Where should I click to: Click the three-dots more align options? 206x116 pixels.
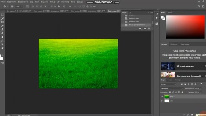70,6
